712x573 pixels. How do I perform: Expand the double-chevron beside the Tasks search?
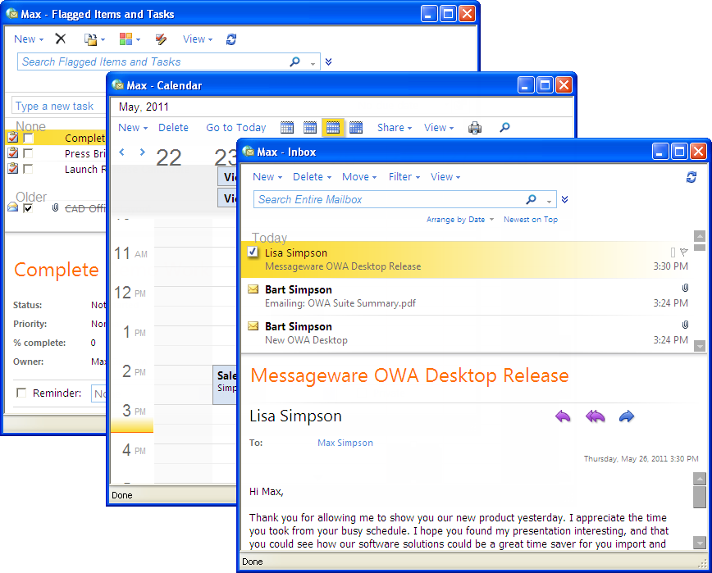point(328,61)
